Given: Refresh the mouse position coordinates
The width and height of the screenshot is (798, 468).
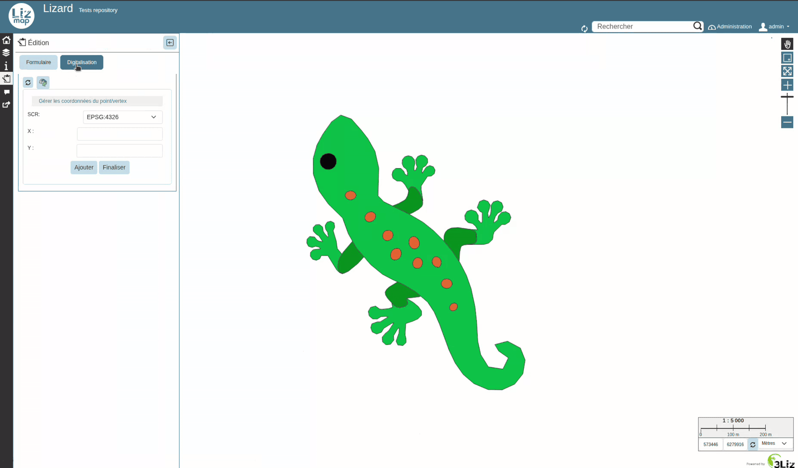Looking at the screenshot, I should click(x=753, y=444).
